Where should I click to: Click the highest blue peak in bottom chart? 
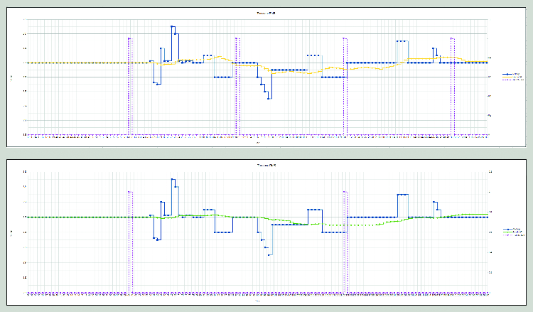coord(173,179)
